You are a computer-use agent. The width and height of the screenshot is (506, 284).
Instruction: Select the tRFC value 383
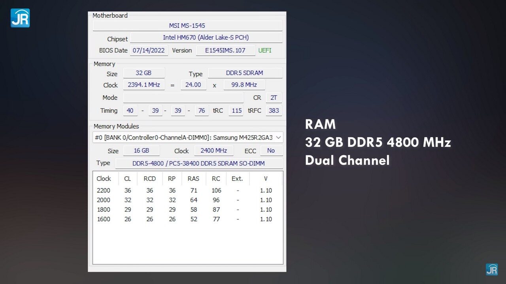274,110
